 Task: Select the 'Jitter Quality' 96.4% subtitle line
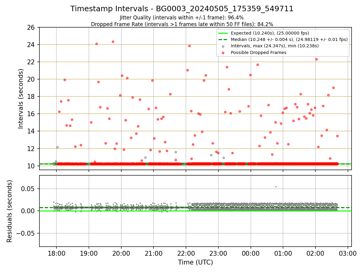(x=182, y=18)
